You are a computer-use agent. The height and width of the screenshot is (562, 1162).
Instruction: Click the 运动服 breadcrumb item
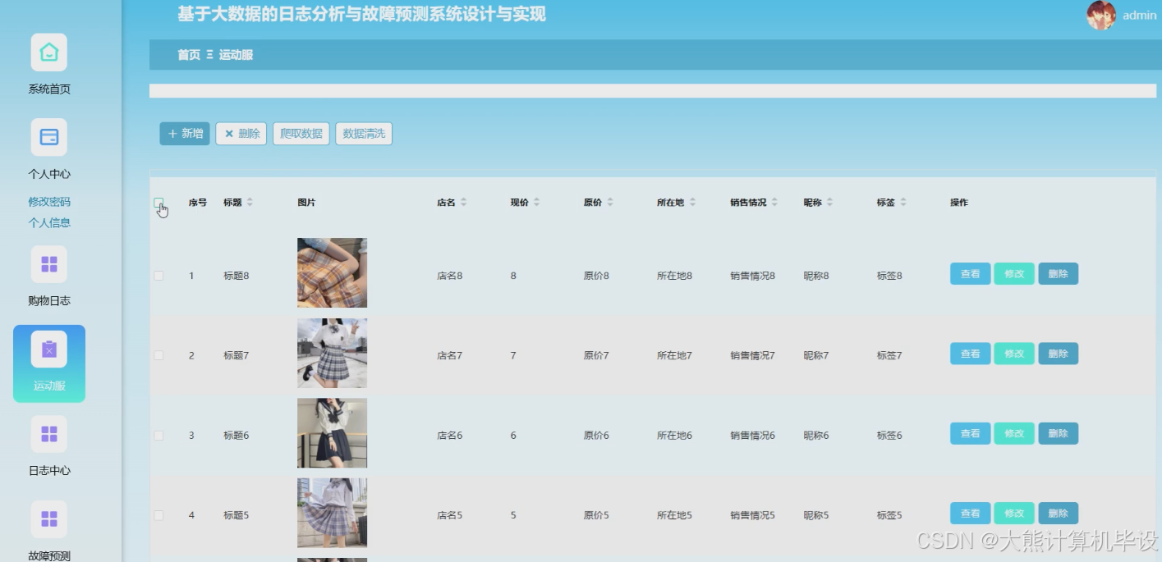coord(236,55)
